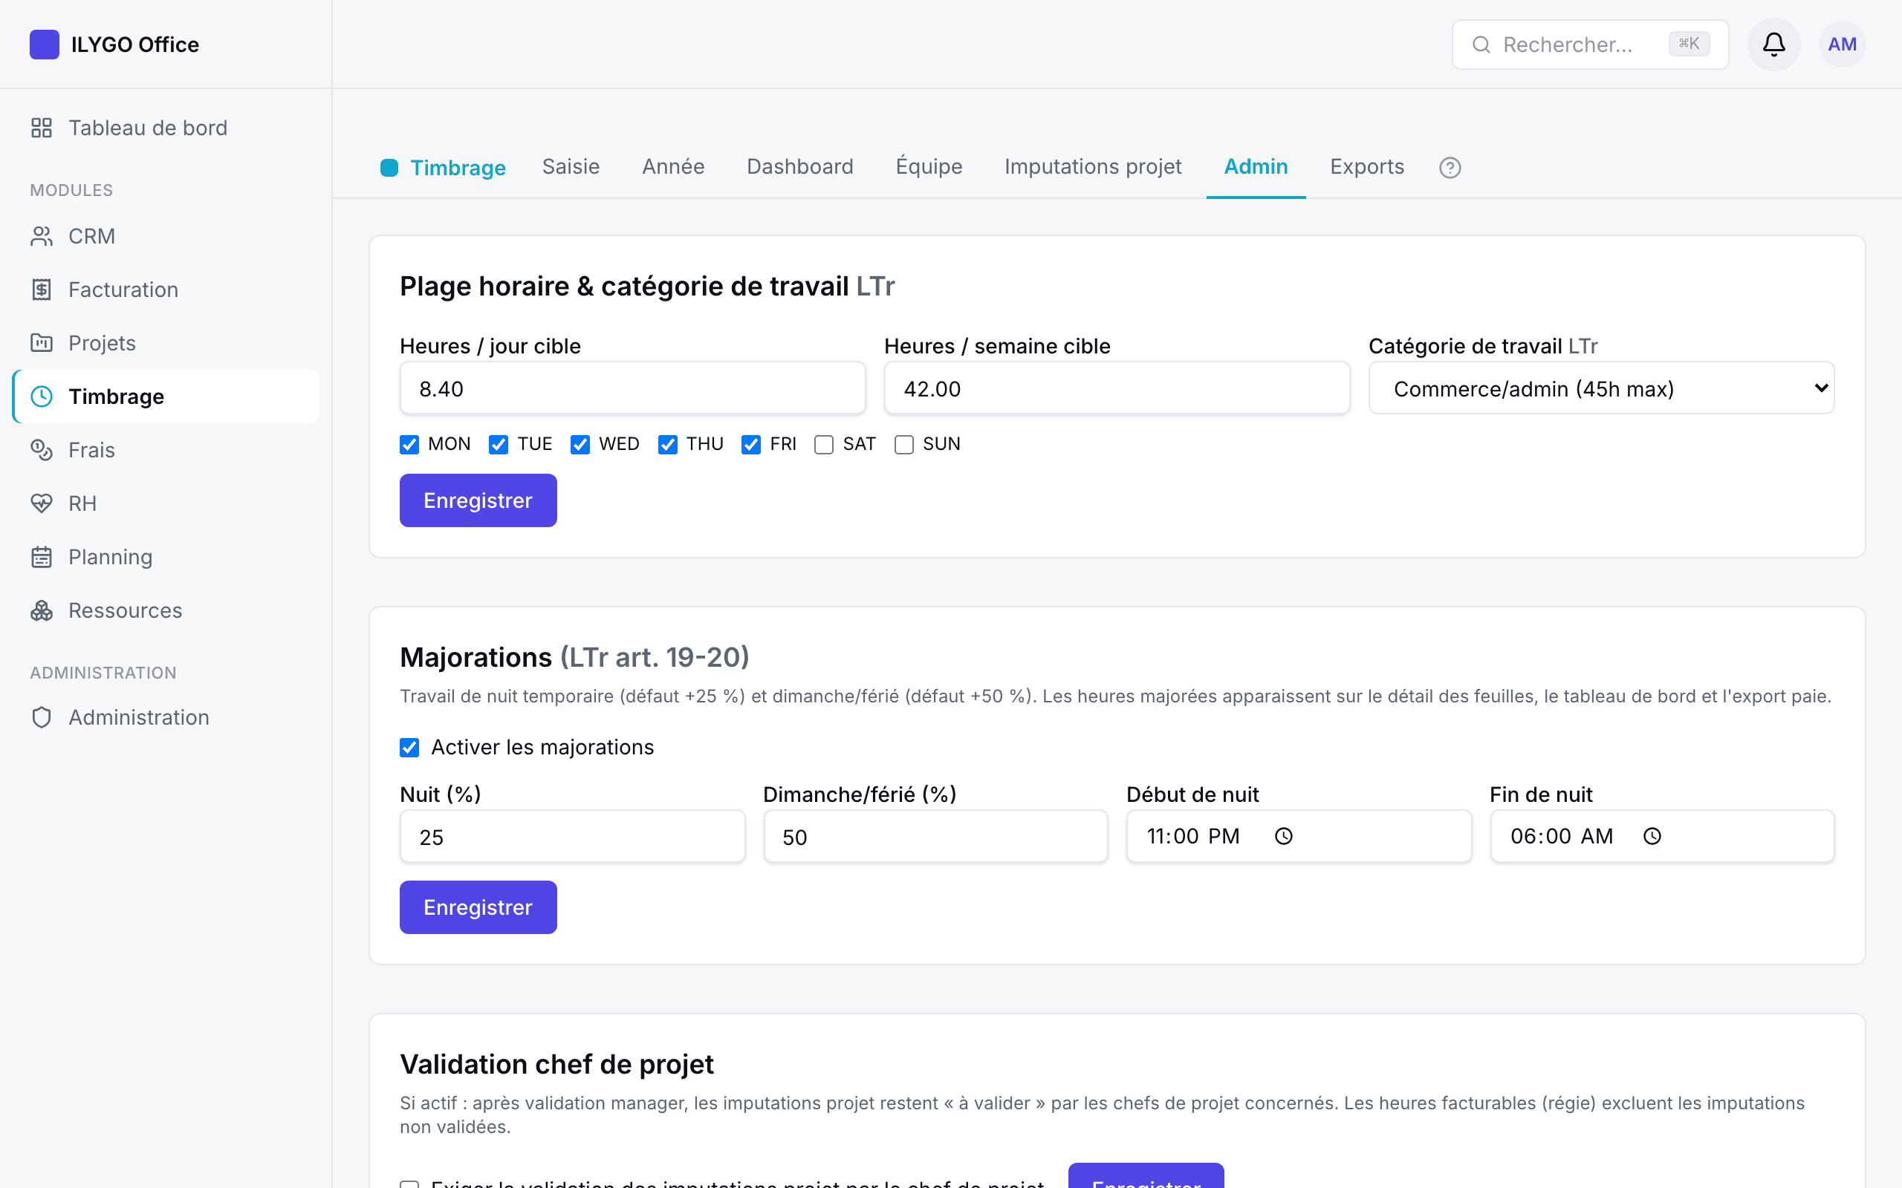Focus the Rechercher search box
This screenshot has height=1188, width=1902.
[1590, 44]
